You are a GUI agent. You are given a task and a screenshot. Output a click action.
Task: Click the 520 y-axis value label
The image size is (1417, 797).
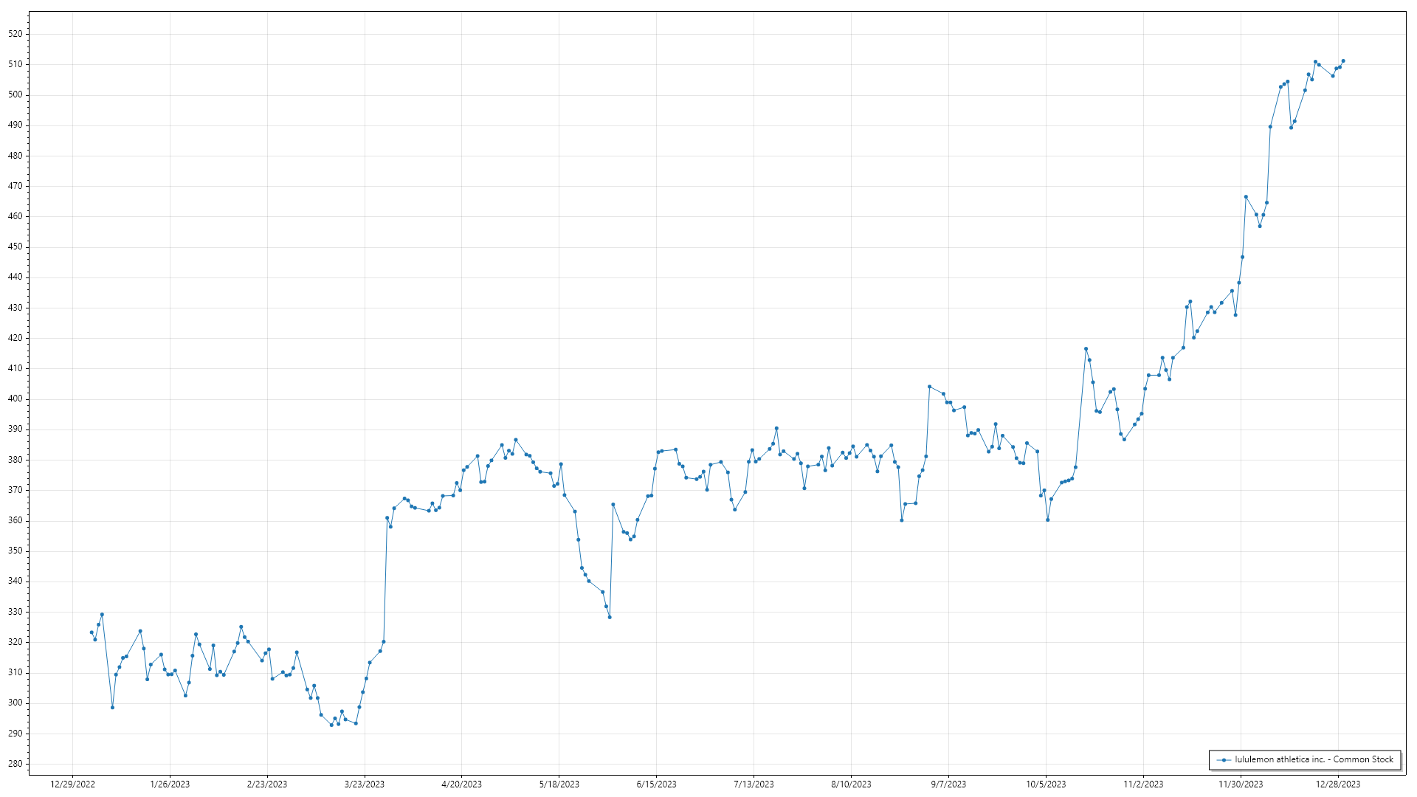coord(15,34)
